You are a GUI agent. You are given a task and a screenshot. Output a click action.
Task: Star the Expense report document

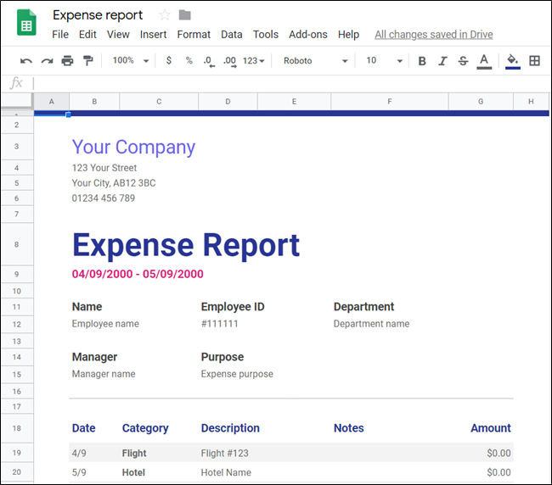pyautogui.click(x=165, y=15)
